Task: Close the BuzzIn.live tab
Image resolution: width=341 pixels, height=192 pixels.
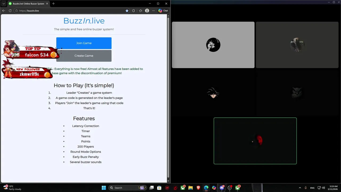Action: pos(47,4)
